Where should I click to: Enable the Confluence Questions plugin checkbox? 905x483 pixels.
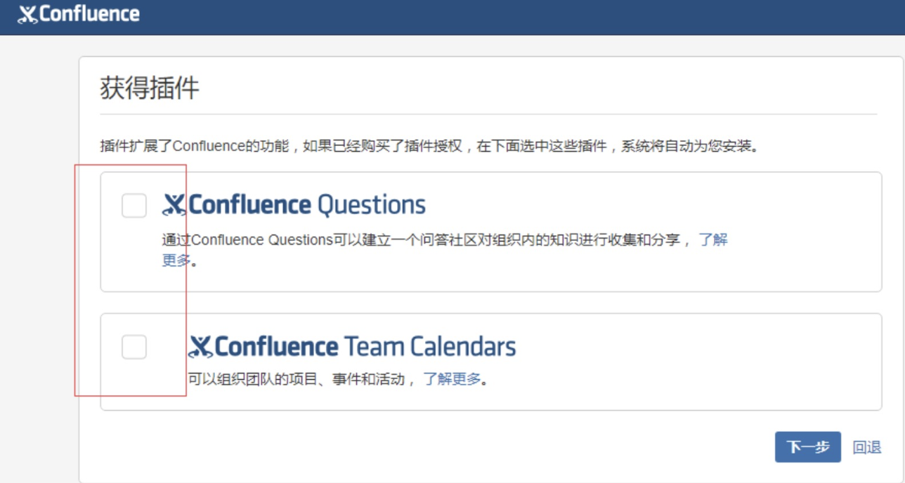point(134,206)
